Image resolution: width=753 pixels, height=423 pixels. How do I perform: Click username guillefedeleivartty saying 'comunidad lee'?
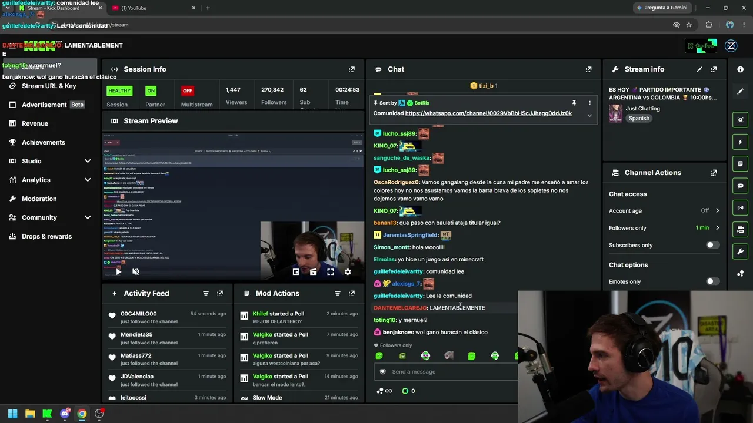coord(398,271)
